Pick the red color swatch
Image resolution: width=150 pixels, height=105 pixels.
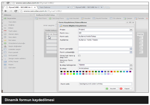111,72
